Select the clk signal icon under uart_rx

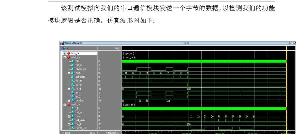click(73, 61)
